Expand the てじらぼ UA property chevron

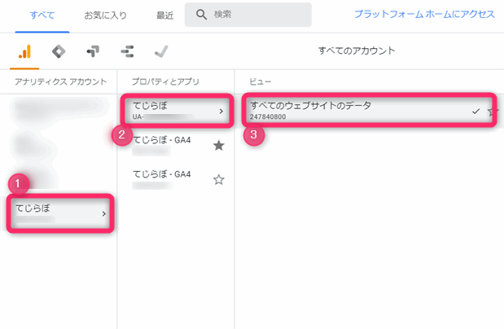click(221, 111)
